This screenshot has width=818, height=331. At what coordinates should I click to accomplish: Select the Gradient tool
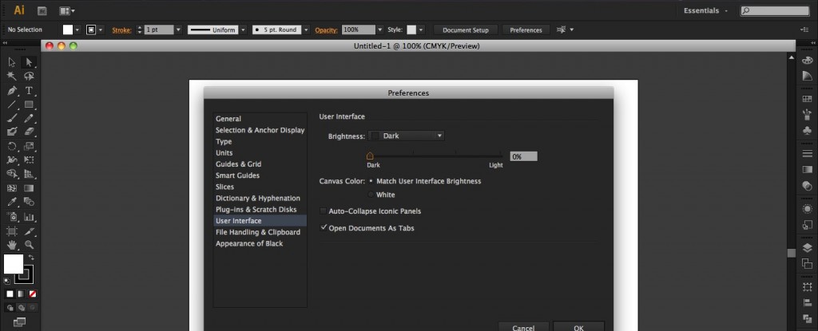tap(30, 188)
